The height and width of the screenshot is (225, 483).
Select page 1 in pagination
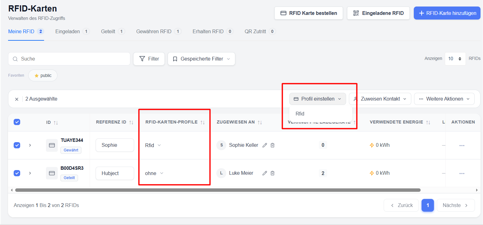click(x=428, y=205)
